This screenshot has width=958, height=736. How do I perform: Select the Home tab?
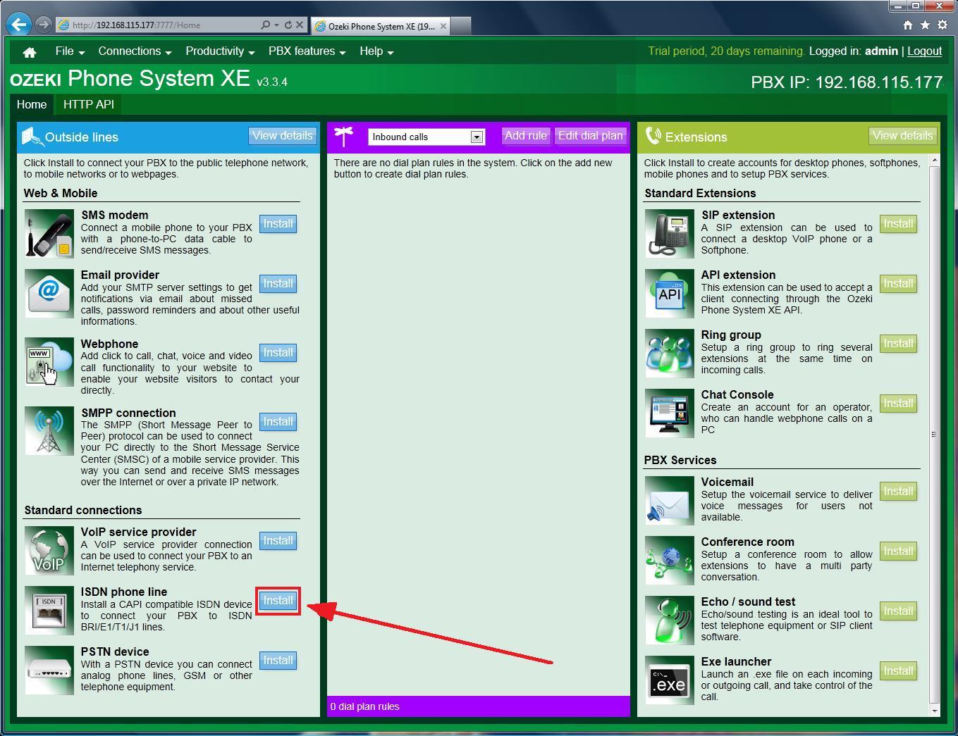tap(32, 104)
